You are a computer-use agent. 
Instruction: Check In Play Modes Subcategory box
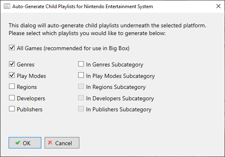tap(81, 75)
